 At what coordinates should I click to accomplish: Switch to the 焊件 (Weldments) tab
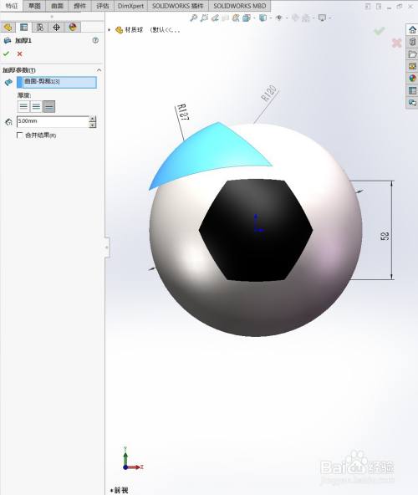click(x=80, y=6)
